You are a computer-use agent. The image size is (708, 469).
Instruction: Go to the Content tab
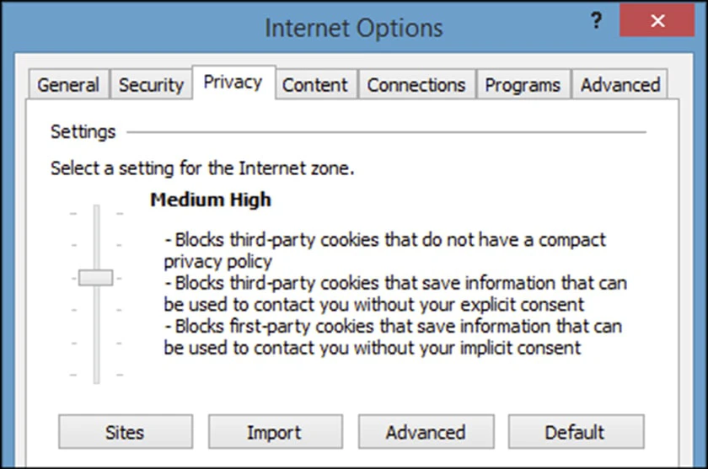315,84
